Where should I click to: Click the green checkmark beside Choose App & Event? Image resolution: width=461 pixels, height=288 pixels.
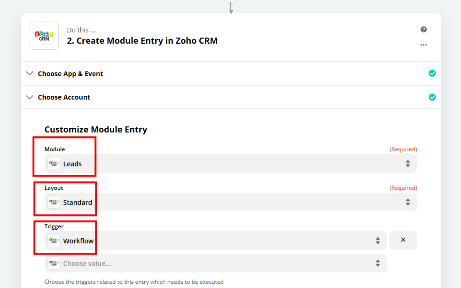point(432,73)
